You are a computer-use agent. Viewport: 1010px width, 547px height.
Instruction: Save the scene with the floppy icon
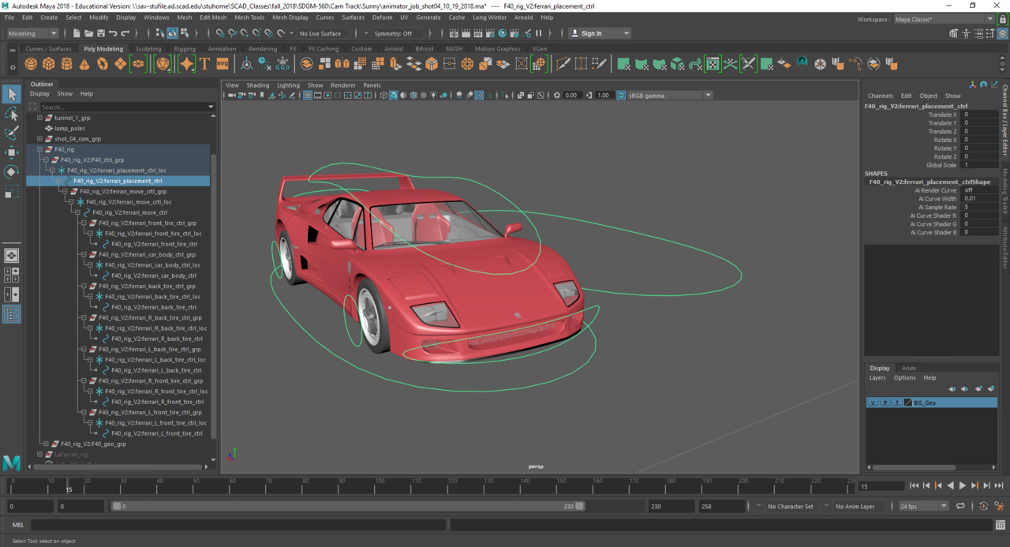click(101, 33)
